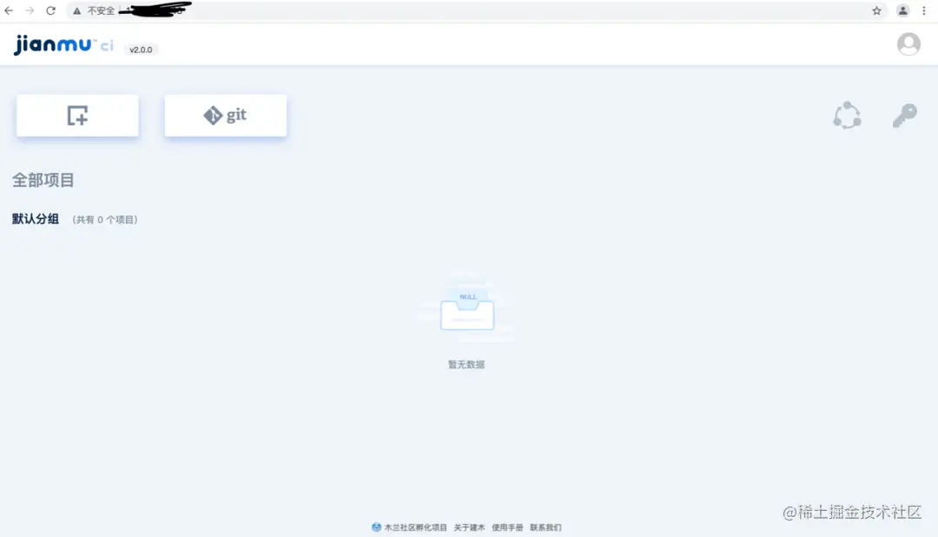Click the 全部项目 heading
The width and height of the screenshot is (938, 537).
point(43,180)
